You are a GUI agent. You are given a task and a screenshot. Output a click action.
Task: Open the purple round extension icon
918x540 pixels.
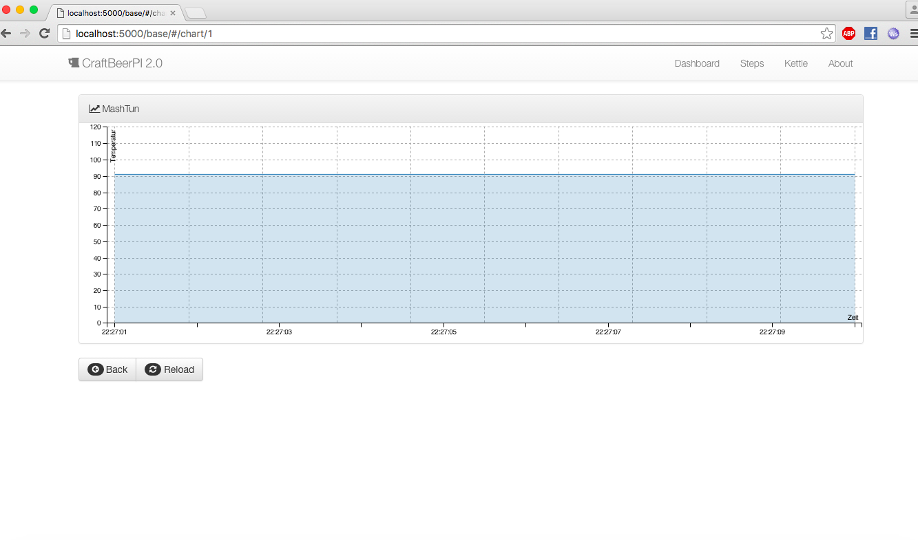(x=893, y=34)
